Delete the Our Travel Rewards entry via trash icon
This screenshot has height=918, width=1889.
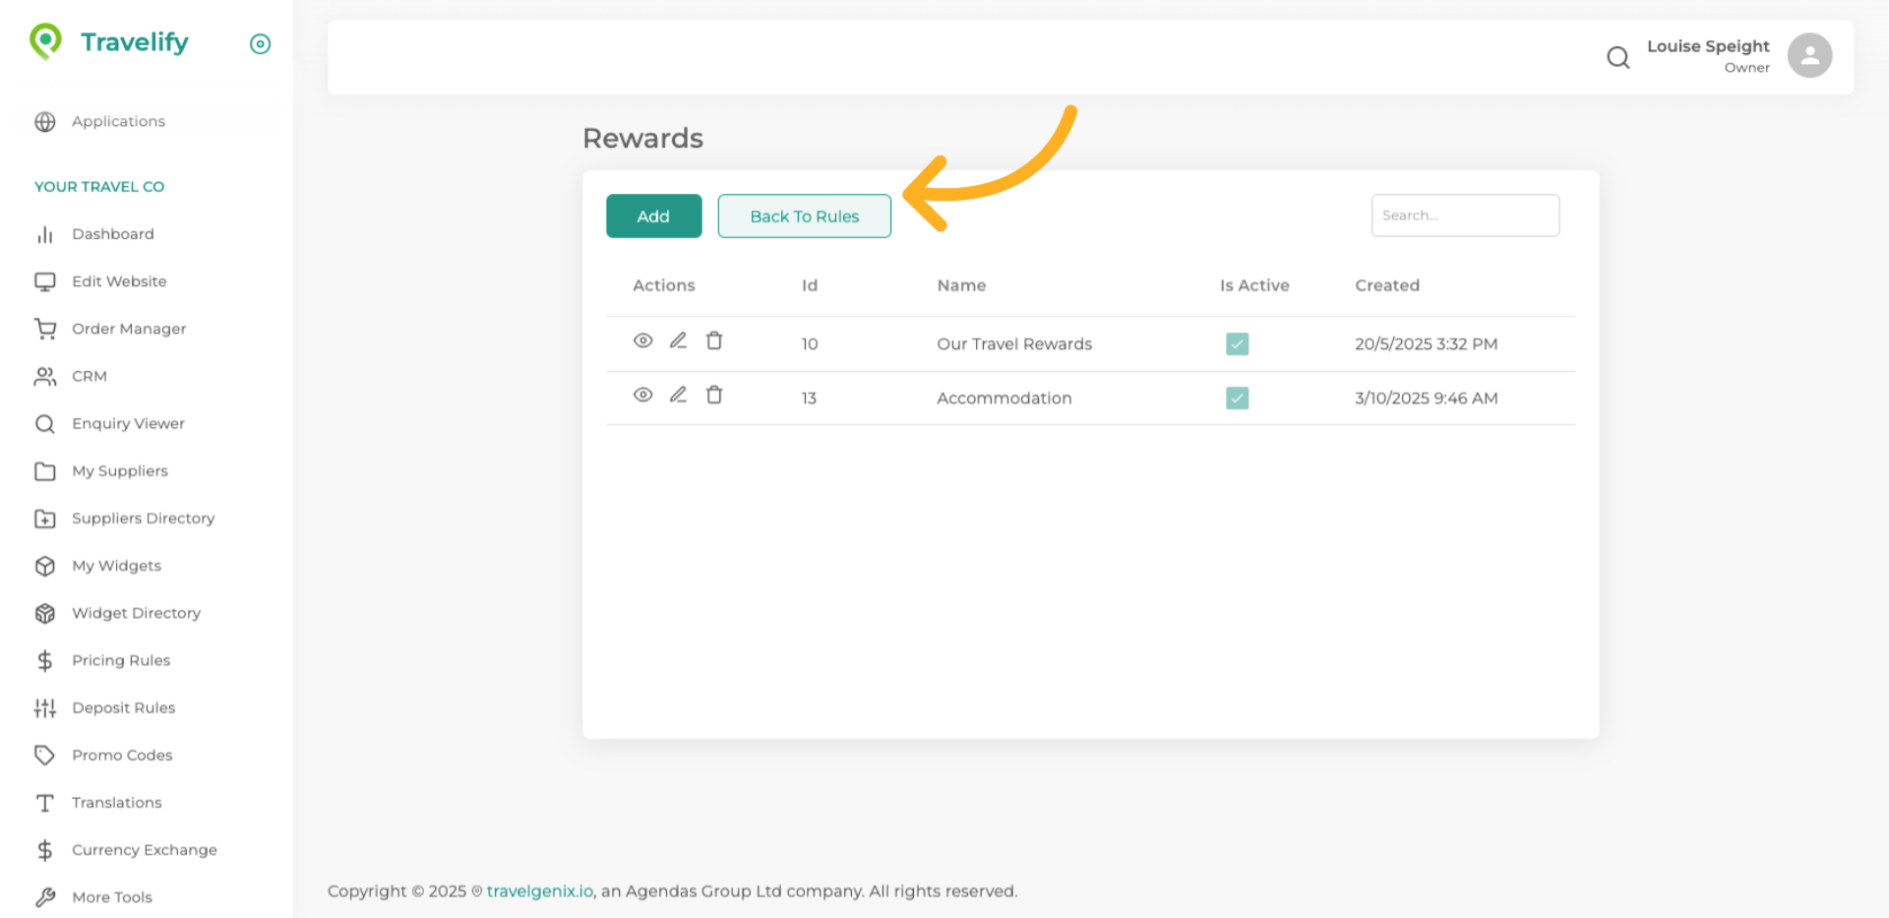click(714, 340)
